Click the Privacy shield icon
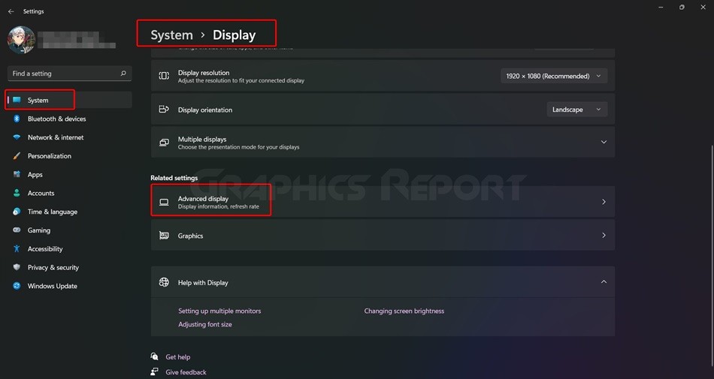The image size is (714, 379). pyautogui.click(x=17, y=267)
